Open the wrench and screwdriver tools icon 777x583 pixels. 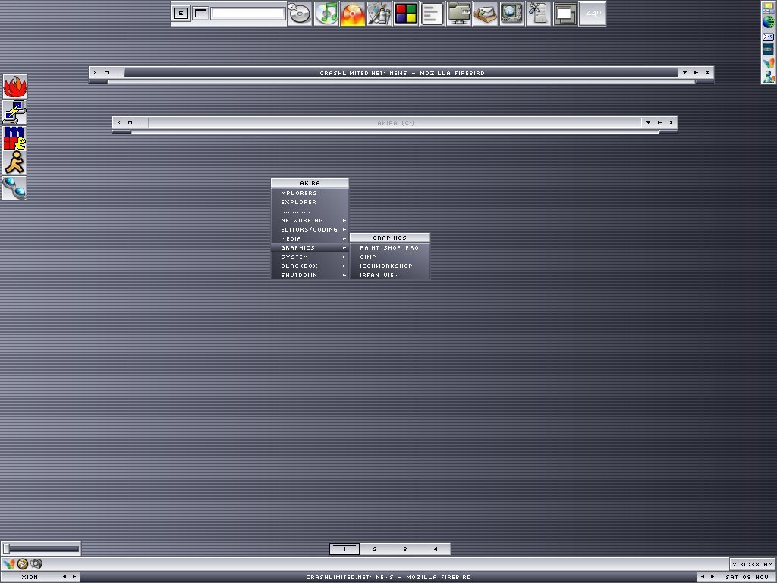click(x=538, y=14)
